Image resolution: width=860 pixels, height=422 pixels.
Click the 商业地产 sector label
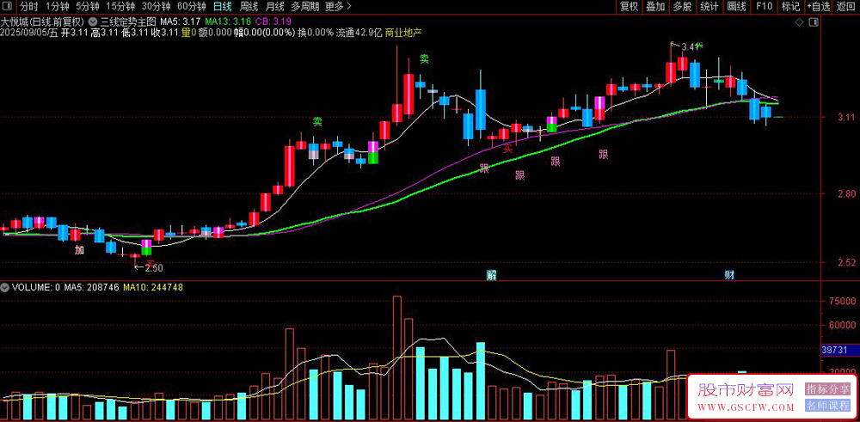click(403, 33)
